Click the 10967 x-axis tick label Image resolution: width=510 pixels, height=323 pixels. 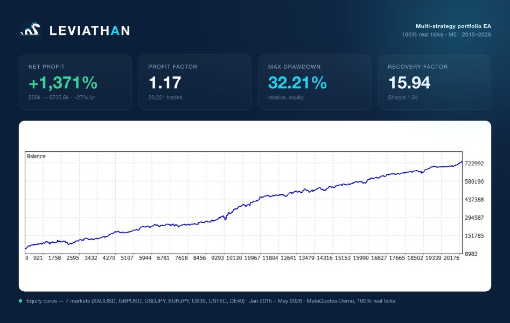[253, 258]
